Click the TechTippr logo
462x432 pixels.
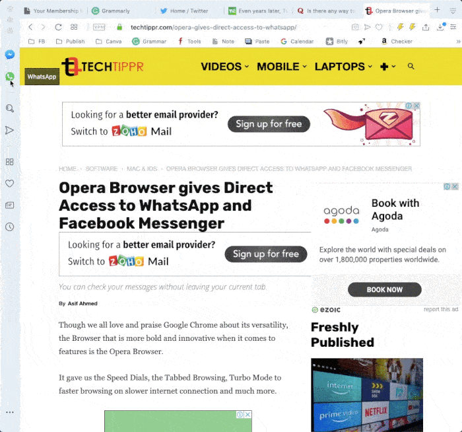coord(102,67)
